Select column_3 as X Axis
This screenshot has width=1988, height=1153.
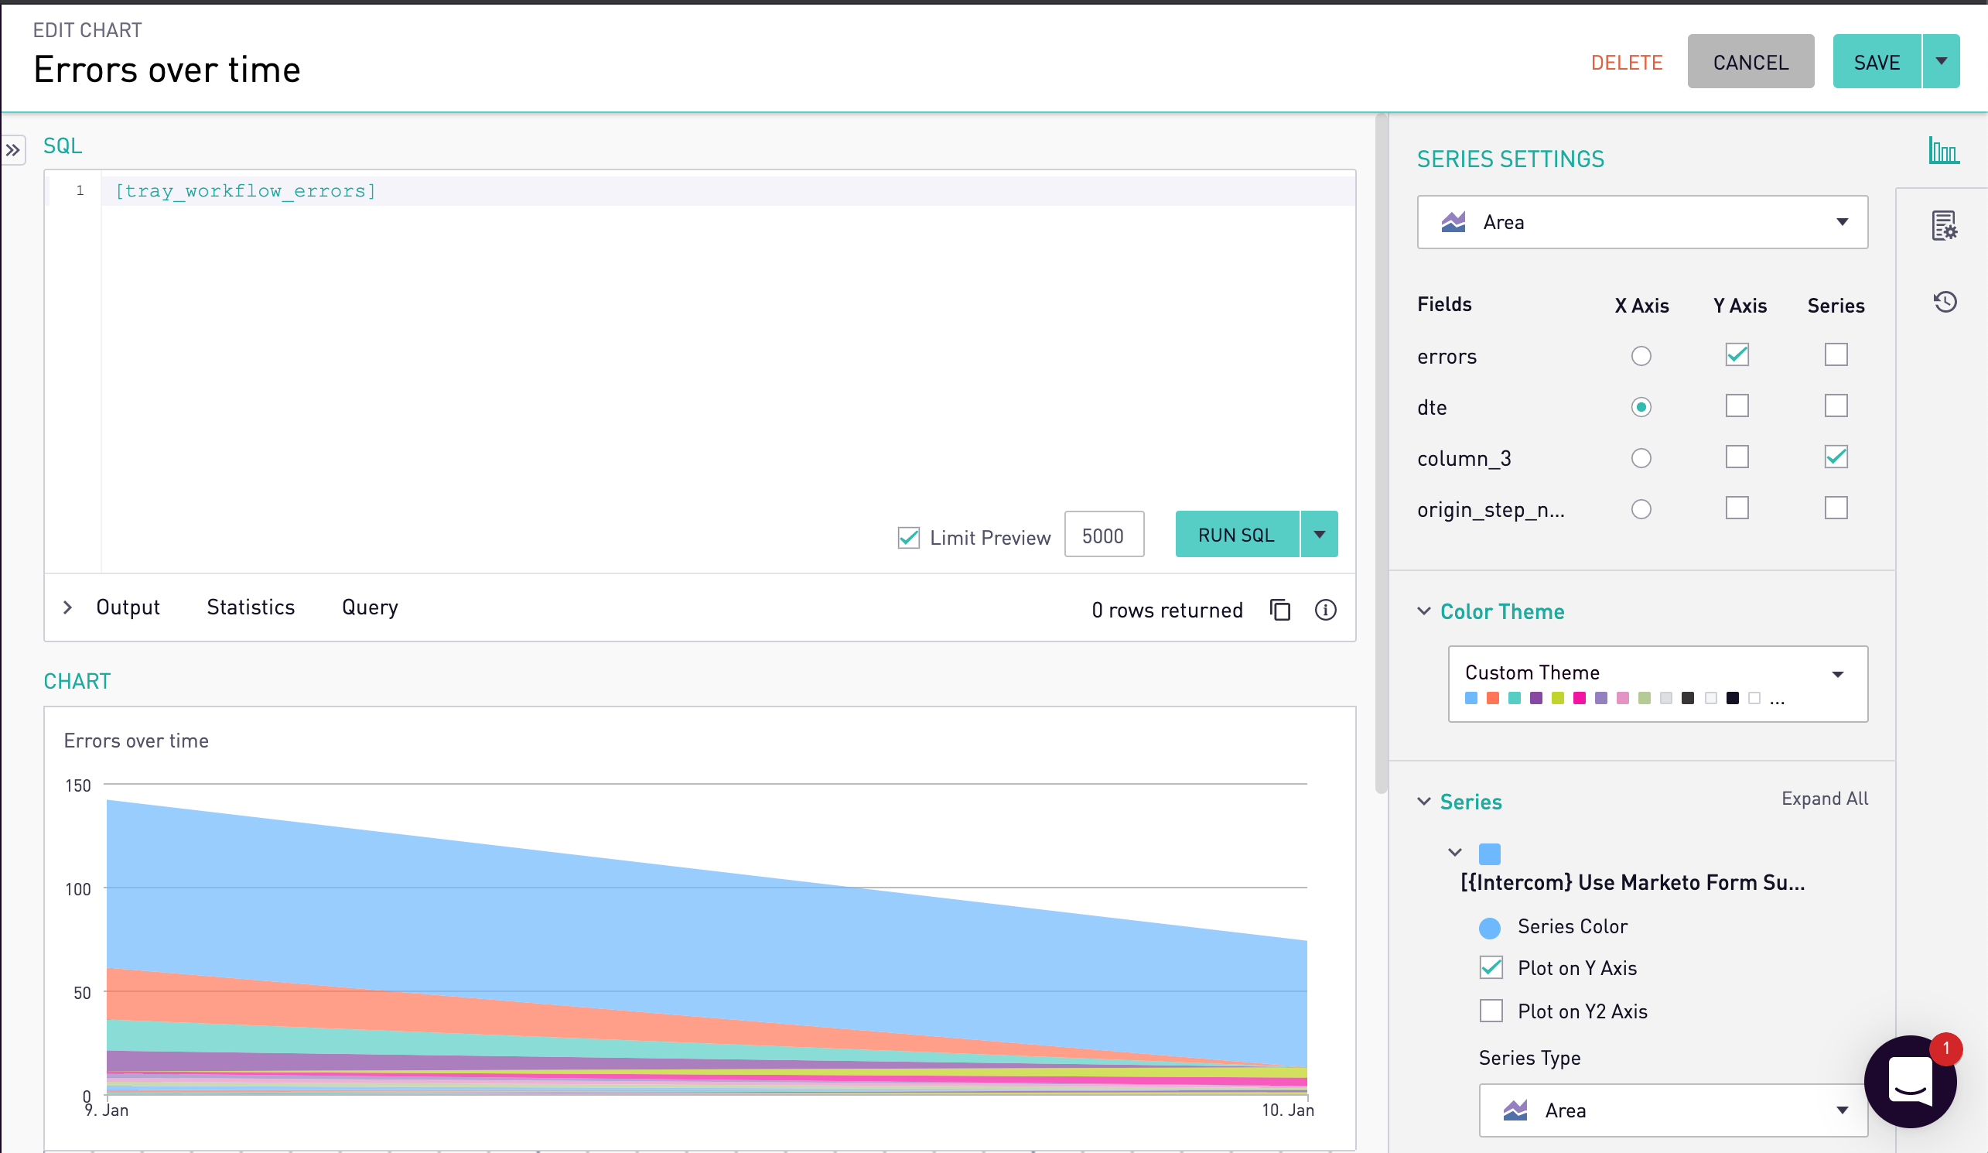[x=1641, y=458]
